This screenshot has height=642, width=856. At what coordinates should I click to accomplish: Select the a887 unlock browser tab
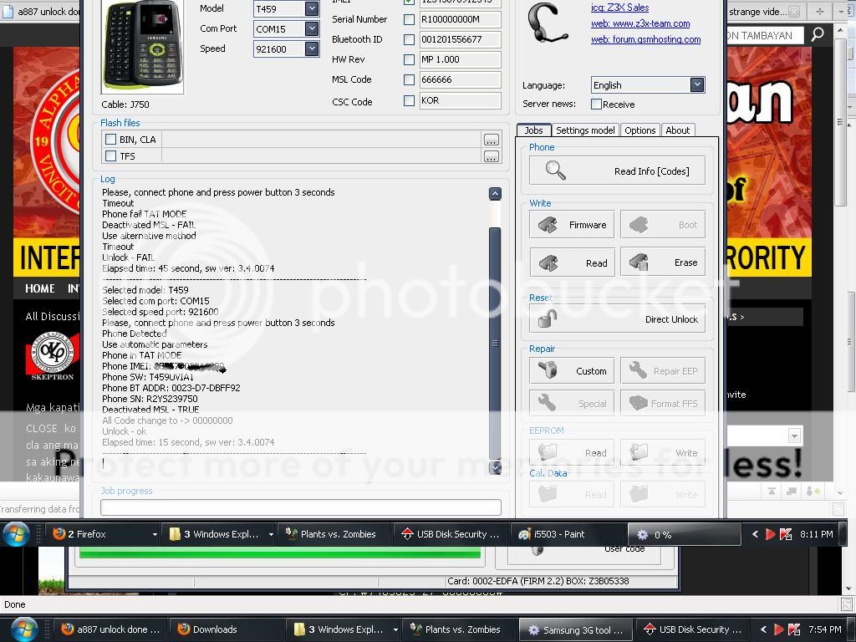41,11
